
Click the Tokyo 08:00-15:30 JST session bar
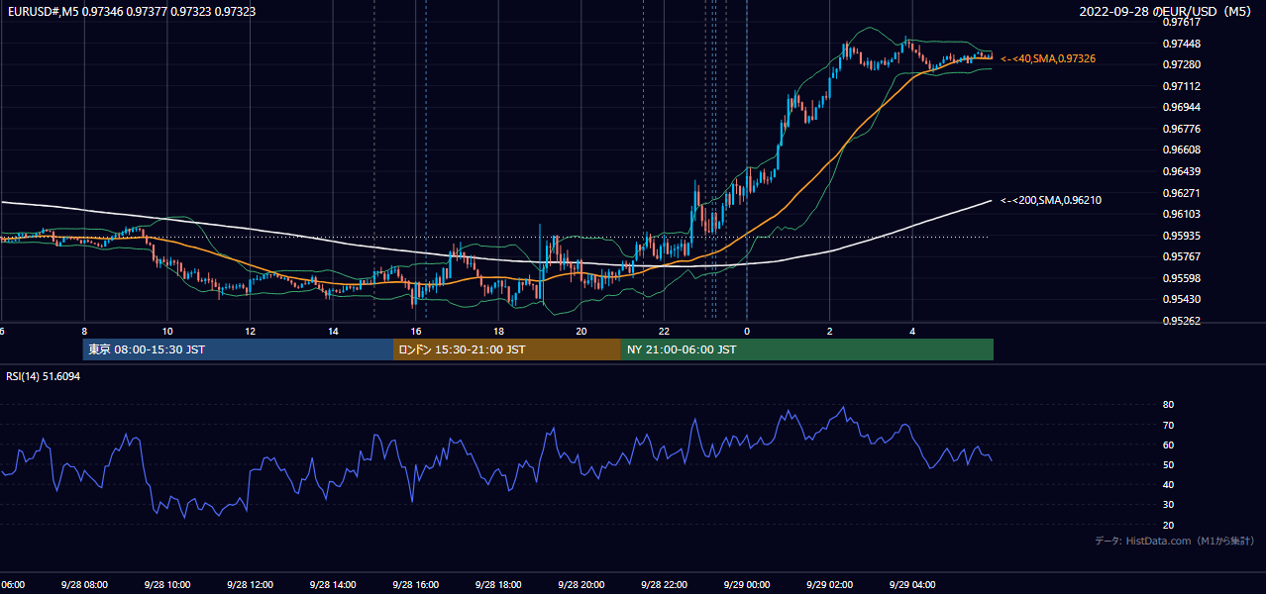tap(238, 349)
